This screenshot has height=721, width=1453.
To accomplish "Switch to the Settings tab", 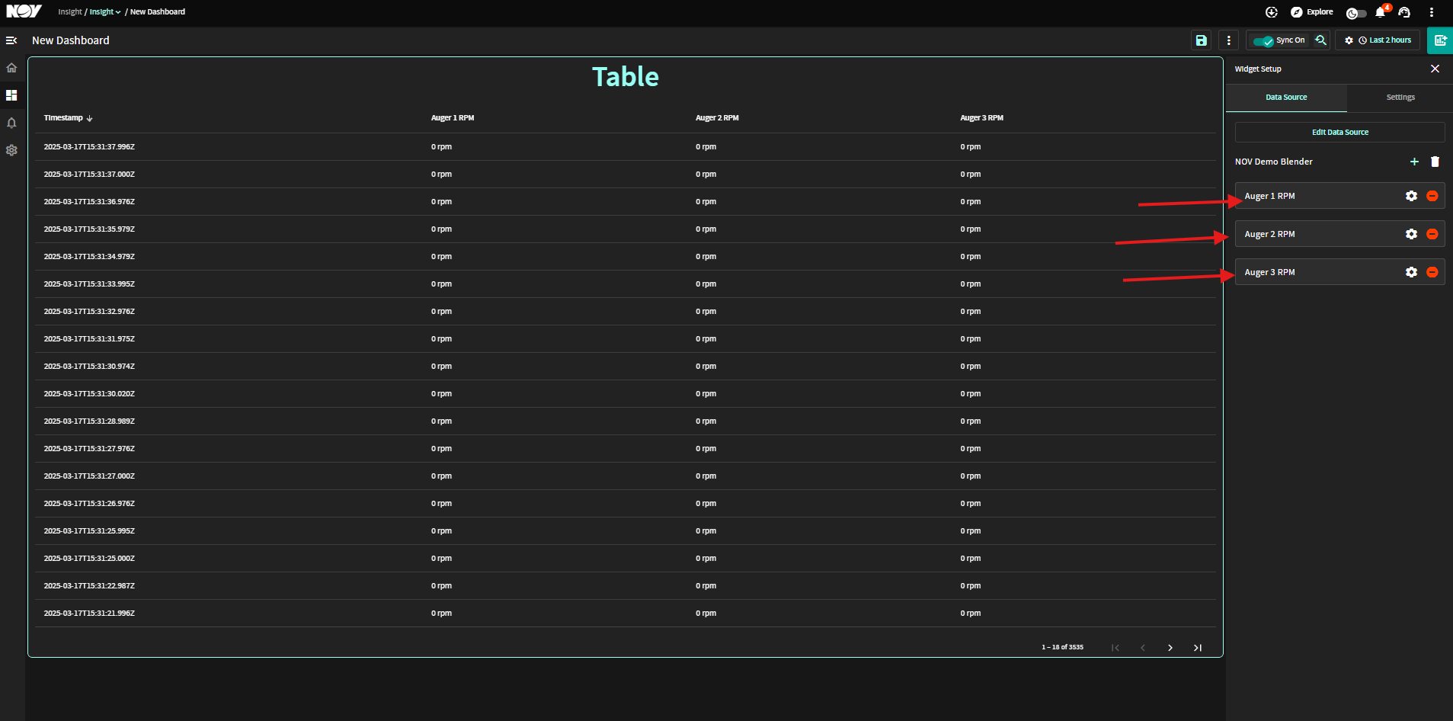I will click(x=1400, y=98).
